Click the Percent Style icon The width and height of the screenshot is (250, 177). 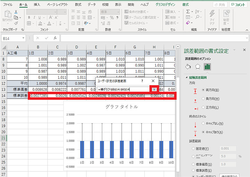tap(112, 18)
